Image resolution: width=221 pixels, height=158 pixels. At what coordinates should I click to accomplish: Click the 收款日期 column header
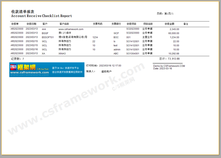click(31, 24)
